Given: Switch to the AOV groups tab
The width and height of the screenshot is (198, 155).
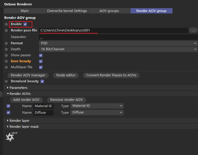Looking at the screenshot, I should (109, 11).
